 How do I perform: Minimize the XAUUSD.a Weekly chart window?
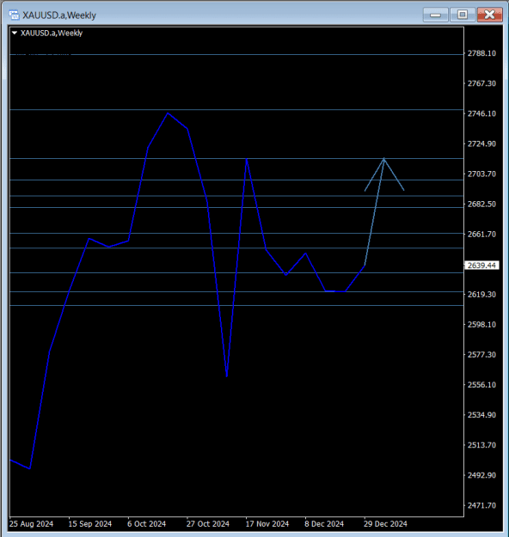(x=435, y=15)
